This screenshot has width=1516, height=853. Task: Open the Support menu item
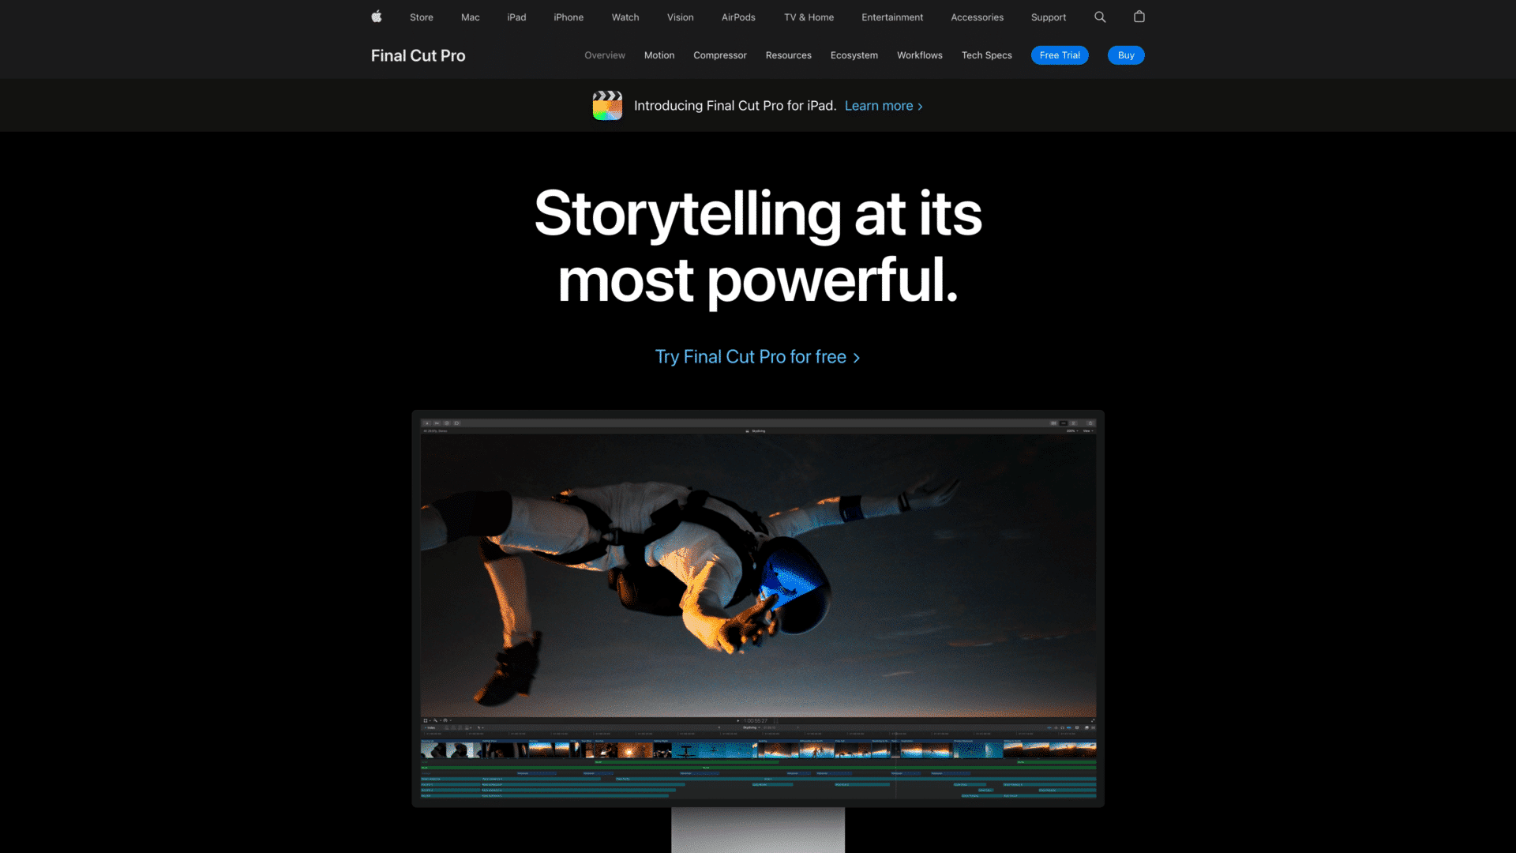click(x=1049, y=17)
